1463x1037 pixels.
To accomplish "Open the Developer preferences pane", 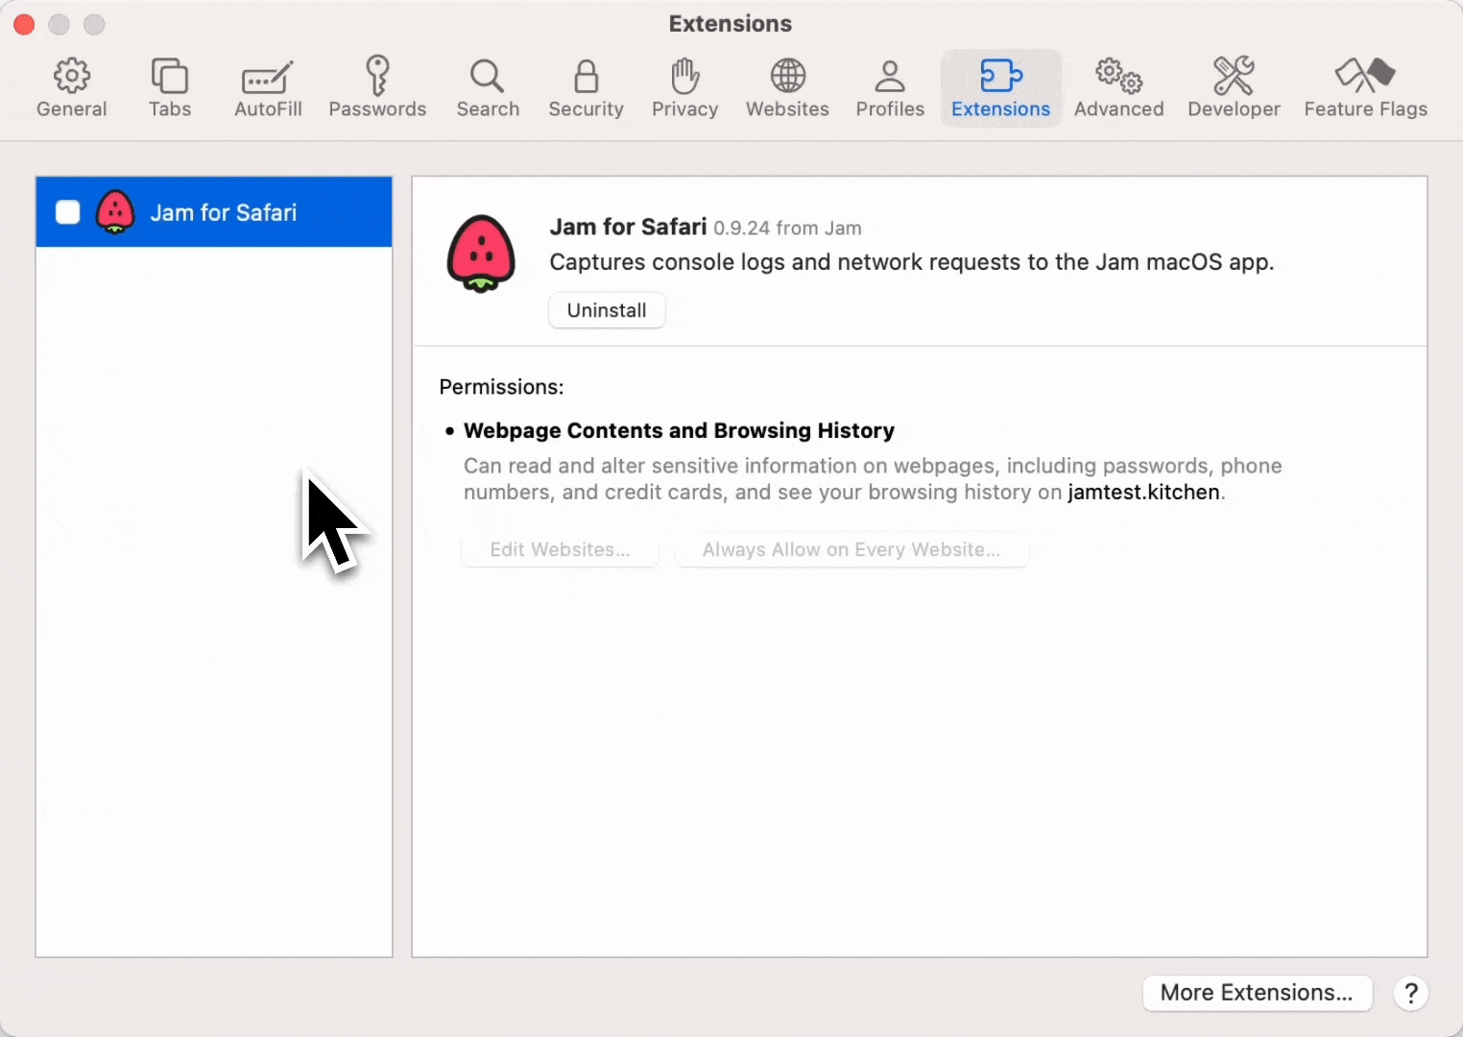I will tap(1234, 88).
